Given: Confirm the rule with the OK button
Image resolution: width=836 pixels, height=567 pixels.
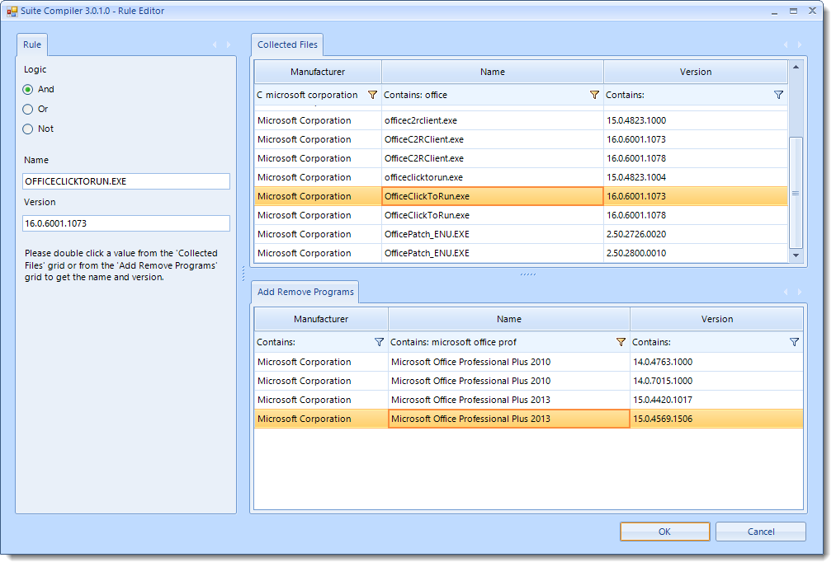Looking at the screenshot, I should point(665,532).
